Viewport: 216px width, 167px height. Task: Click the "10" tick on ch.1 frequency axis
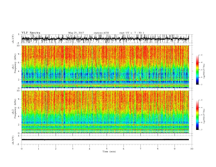pos(19,46)
